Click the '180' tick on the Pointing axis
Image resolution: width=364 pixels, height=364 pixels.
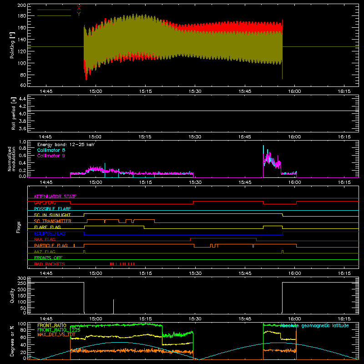click(x=22, y=16)
